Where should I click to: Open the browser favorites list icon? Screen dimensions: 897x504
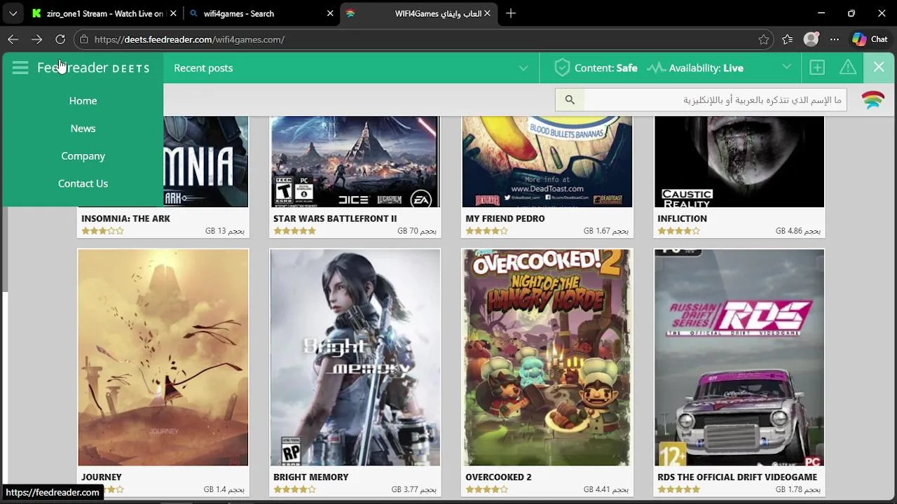[788, 39]
